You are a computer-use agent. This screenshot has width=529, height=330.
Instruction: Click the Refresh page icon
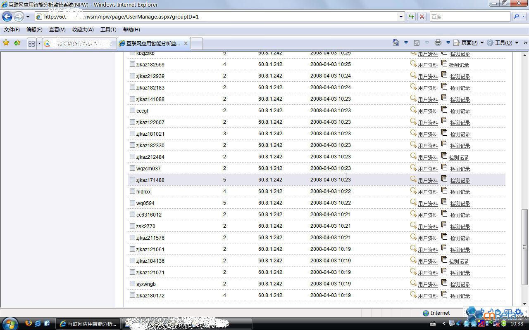411,17
